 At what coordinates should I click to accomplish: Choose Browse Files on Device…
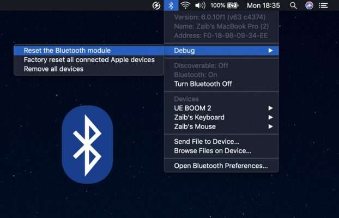[213, 150]
